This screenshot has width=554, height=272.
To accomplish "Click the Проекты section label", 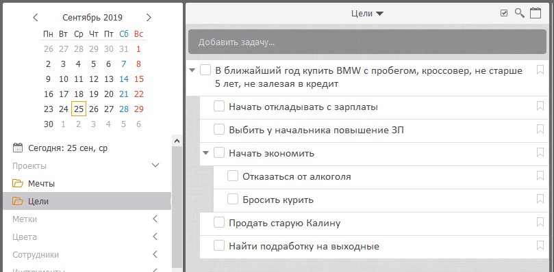I will pos(29,166).
